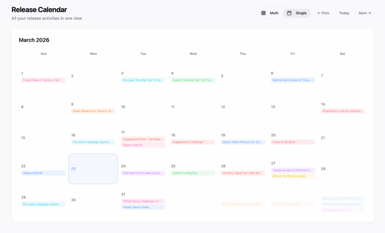Screen dimensions: 385x233
Task: Select the highlighted day 23
Action: 93,169
